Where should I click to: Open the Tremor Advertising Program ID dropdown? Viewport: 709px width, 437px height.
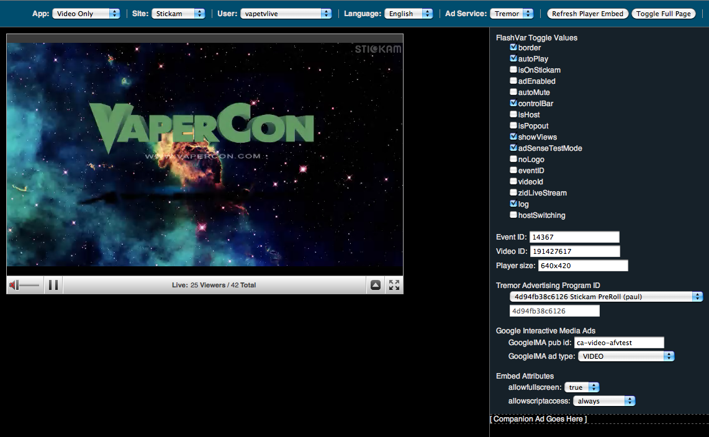(x=606, y=297)
